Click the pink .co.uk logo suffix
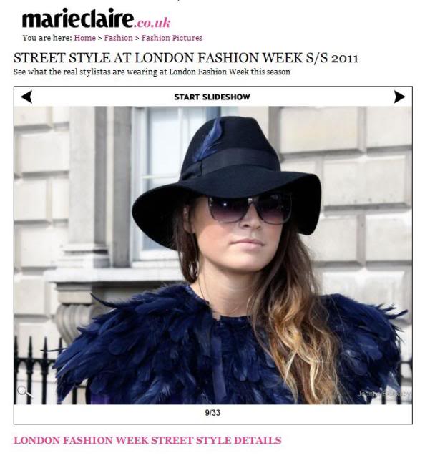The image size is (430, 458). [152, 23]
